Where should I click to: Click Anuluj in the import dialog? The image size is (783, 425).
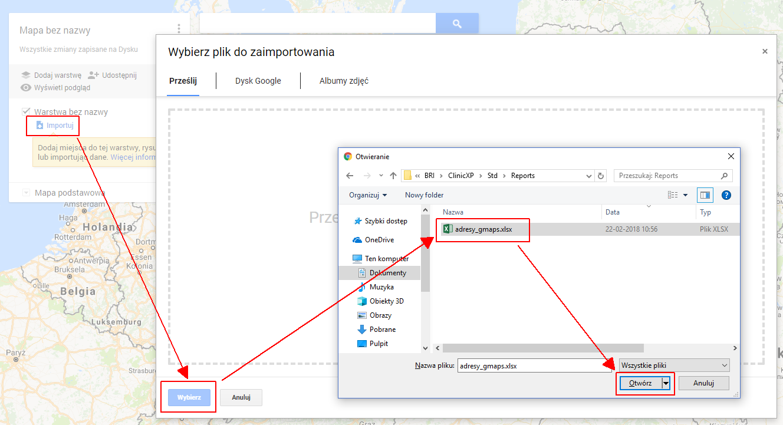[241, 397]
